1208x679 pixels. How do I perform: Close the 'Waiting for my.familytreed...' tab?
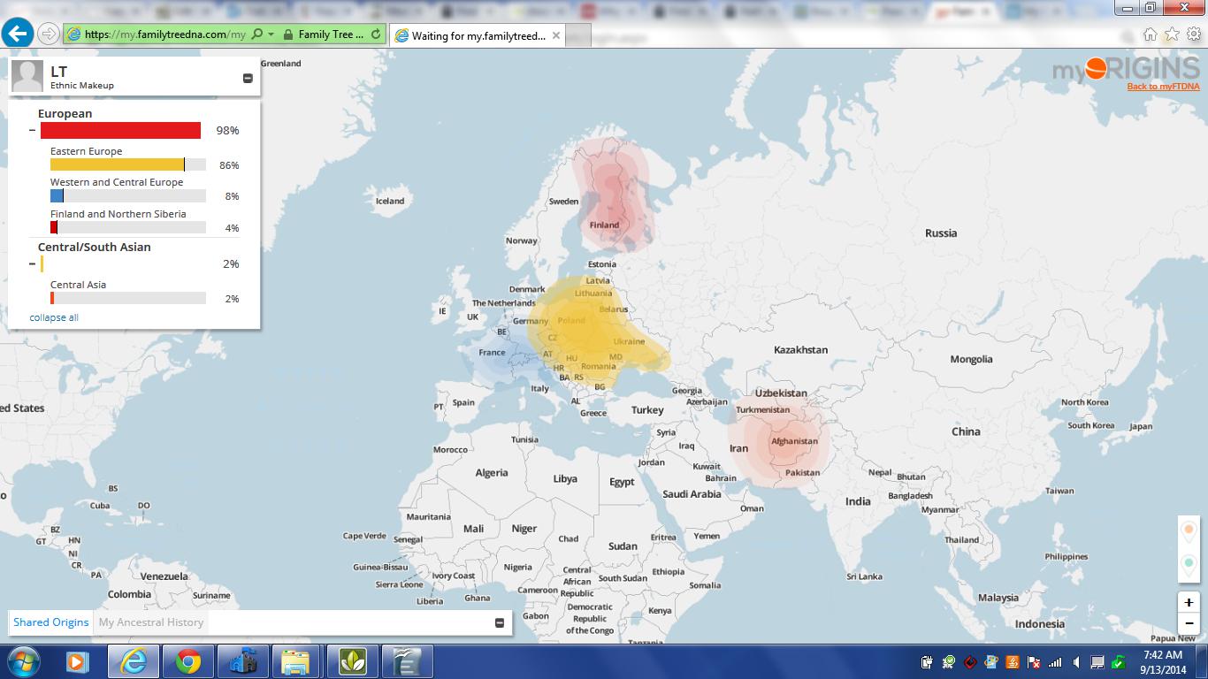(x=556, y=35)
